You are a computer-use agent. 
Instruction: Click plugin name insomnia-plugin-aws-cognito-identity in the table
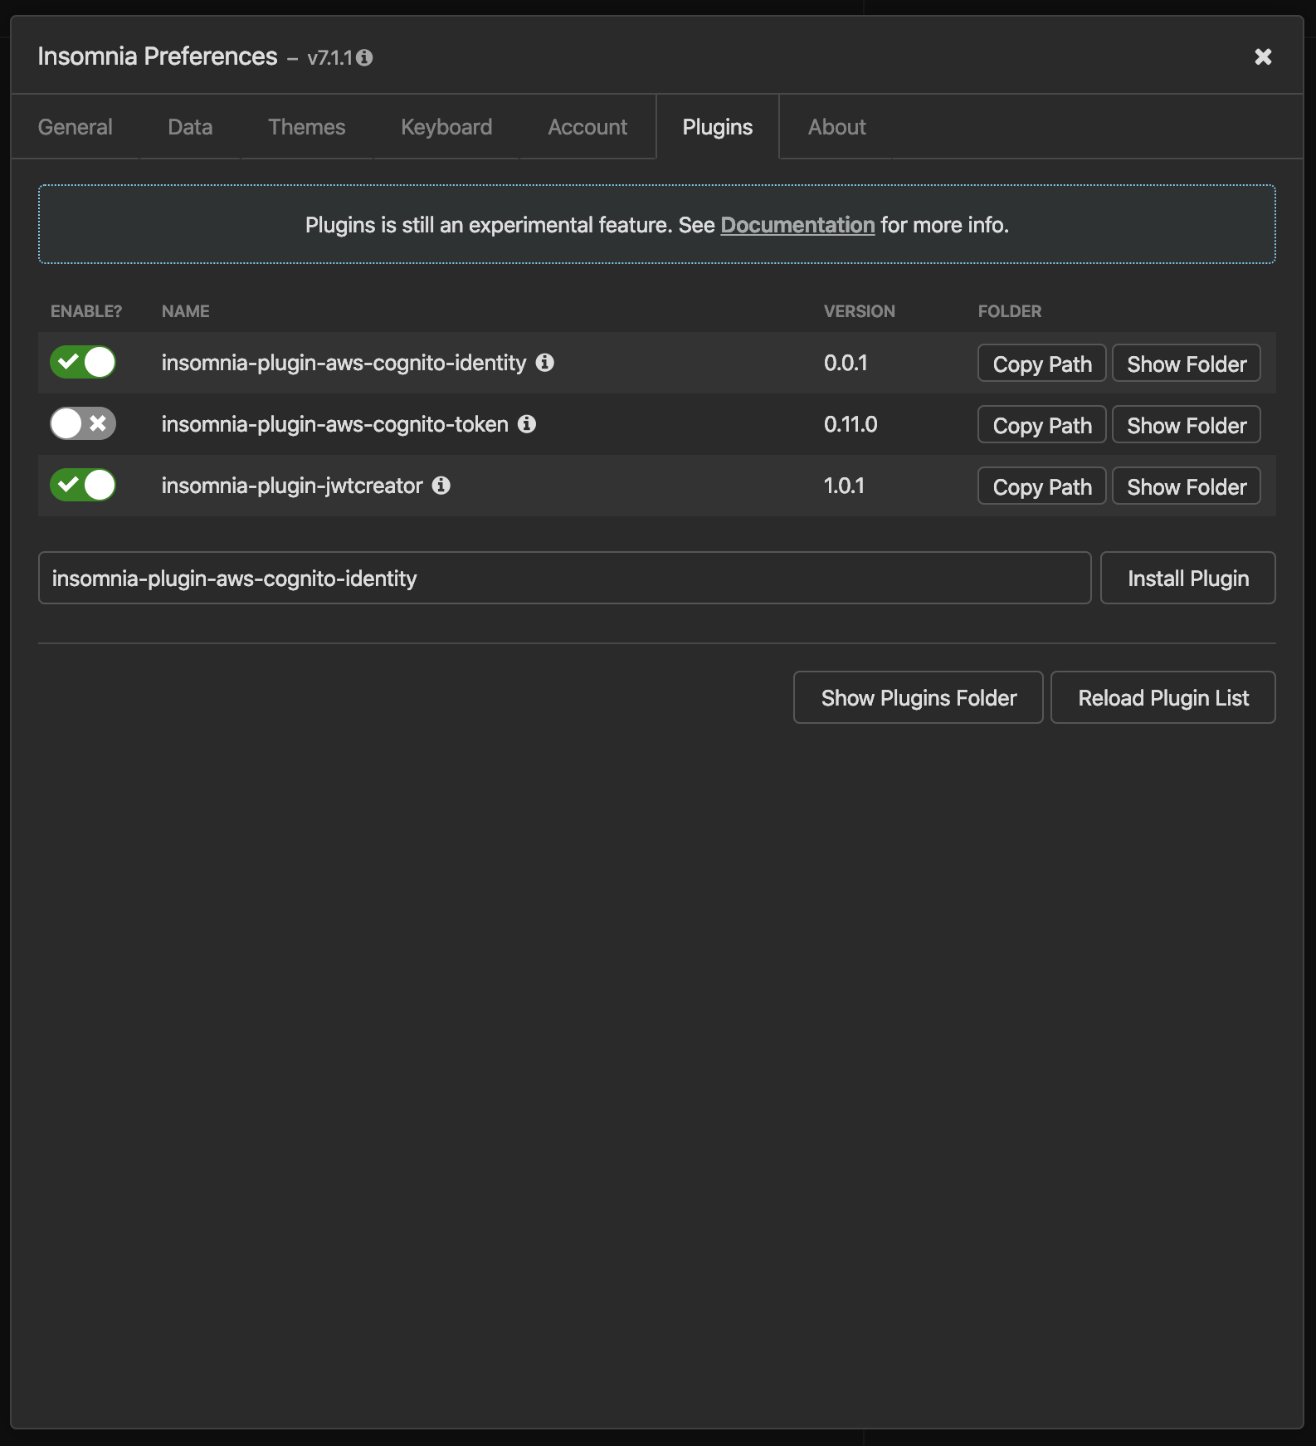coord(344,363)
